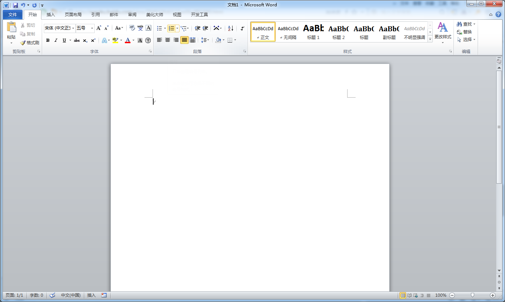The width and height of the screenshot is (505, 302).
Task: Increase the paragraph indent
Action: pos(206,28)
